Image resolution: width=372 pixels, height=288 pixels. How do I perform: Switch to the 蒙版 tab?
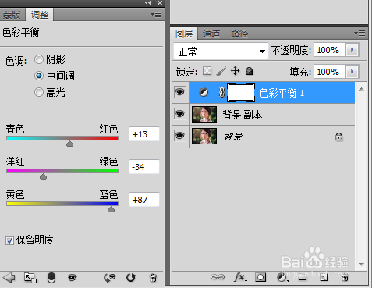[x=12, y=15]
